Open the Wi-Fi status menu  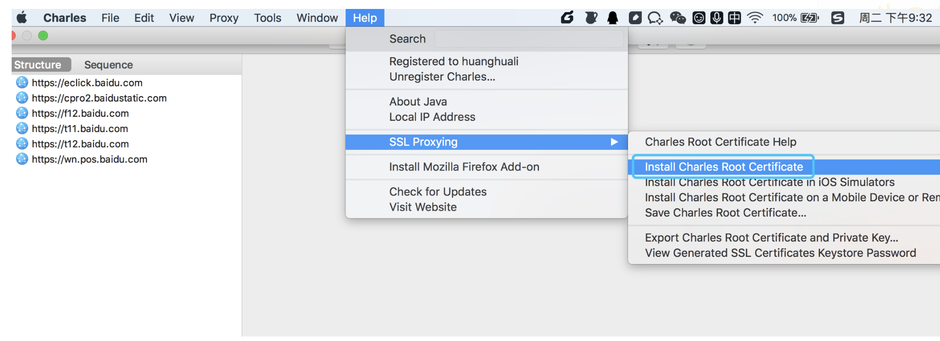click(755, 18)
